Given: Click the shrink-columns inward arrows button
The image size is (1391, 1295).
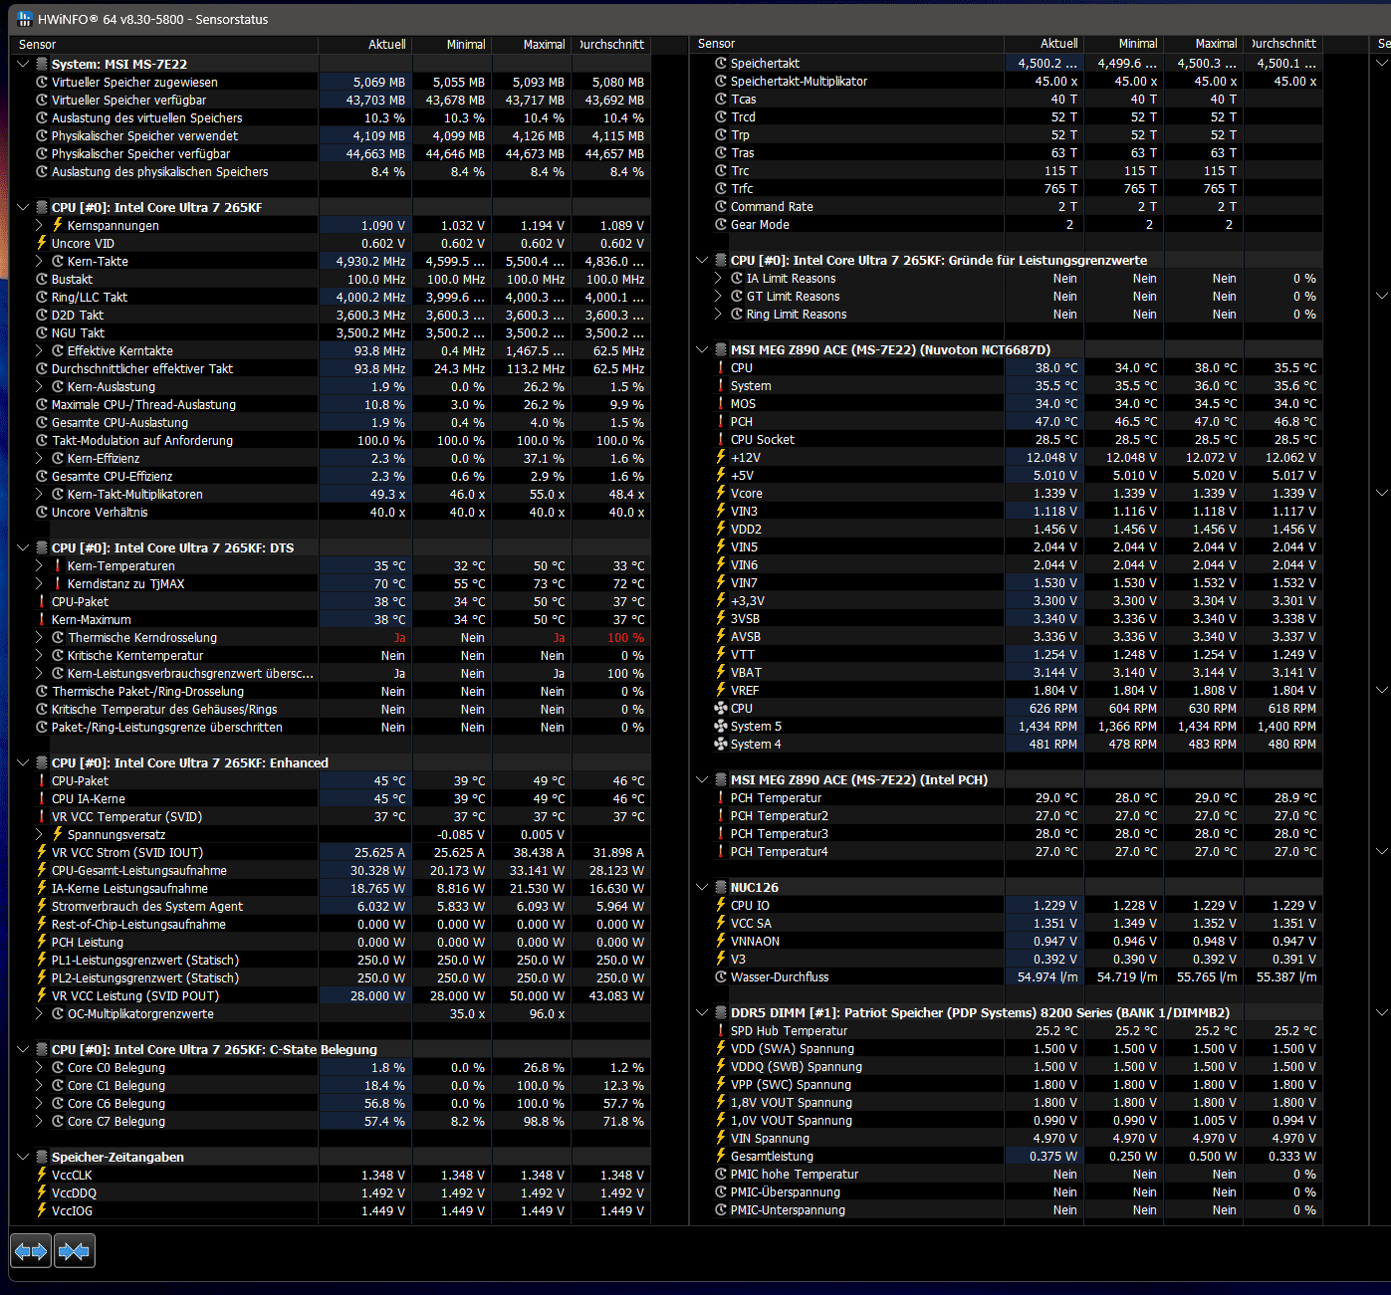Looking at the screenshot, I should pos(74,1250).
